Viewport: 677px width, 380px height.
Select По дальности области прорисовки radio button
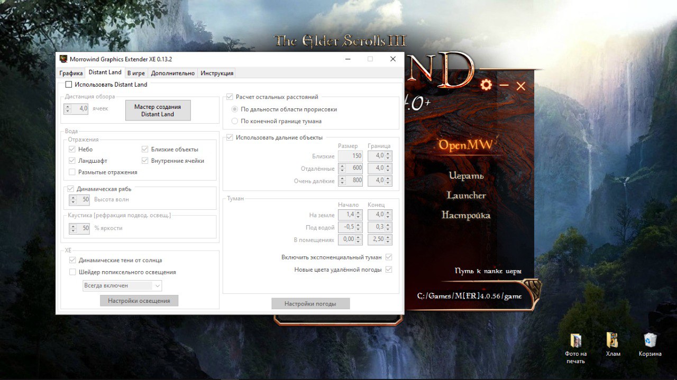(x=235, y=109)
